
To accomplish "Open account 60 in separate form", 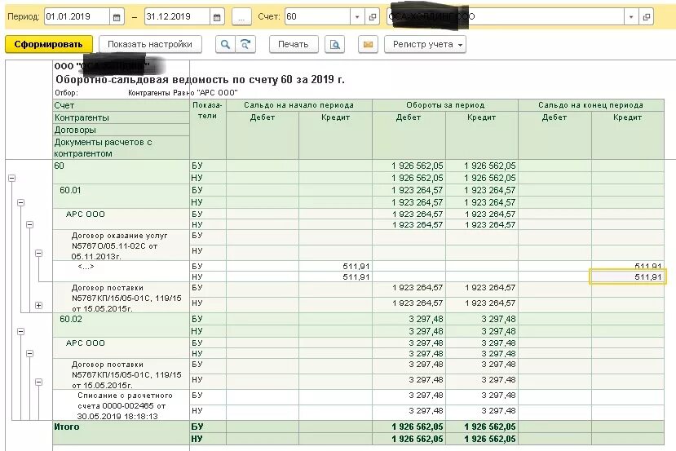I will (373, 17).
